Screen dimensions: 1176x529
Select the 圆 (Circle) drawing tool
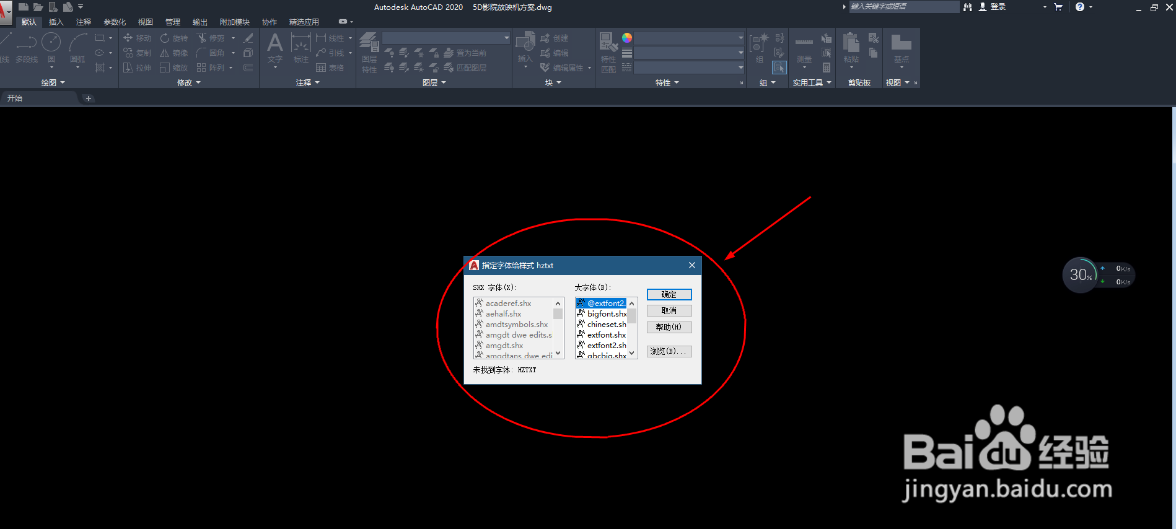point(51,48)
